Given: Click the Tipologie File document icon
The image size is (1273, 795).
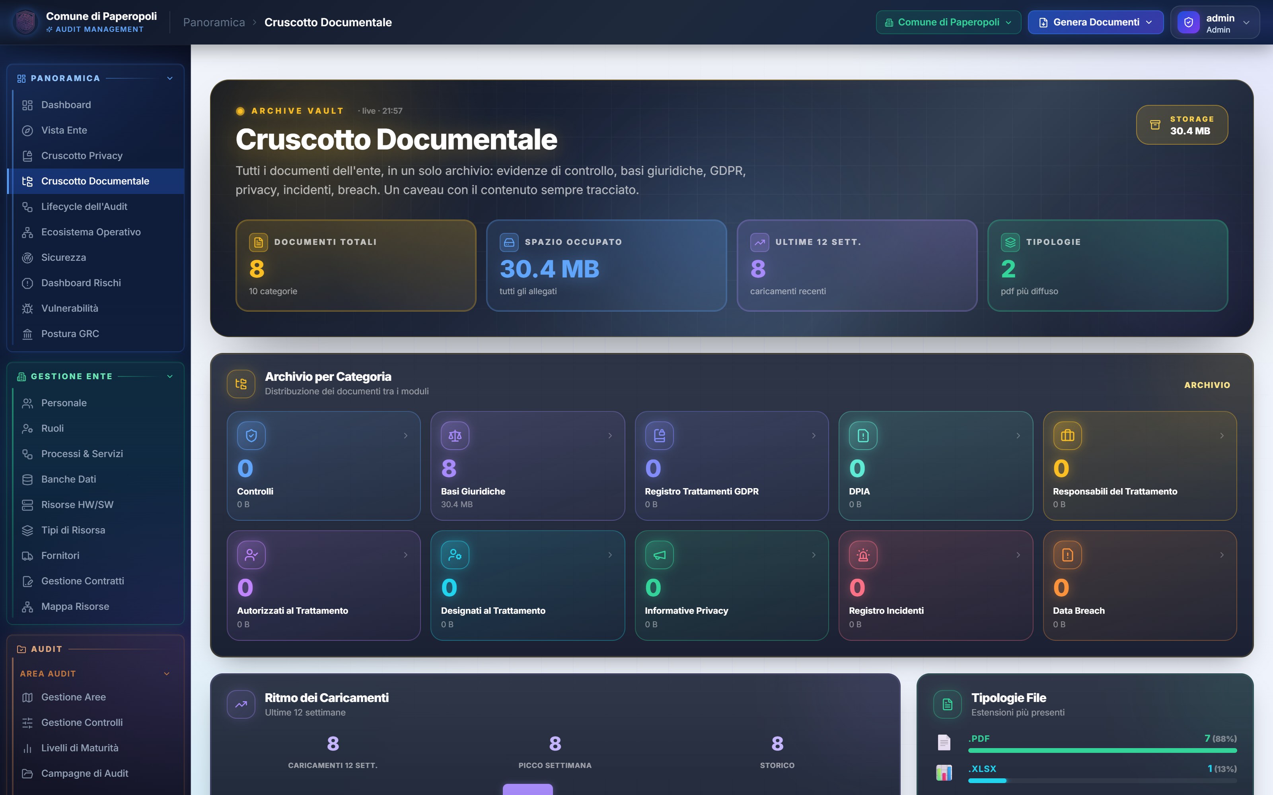Looking at the screenshot, I should (947, 704).
